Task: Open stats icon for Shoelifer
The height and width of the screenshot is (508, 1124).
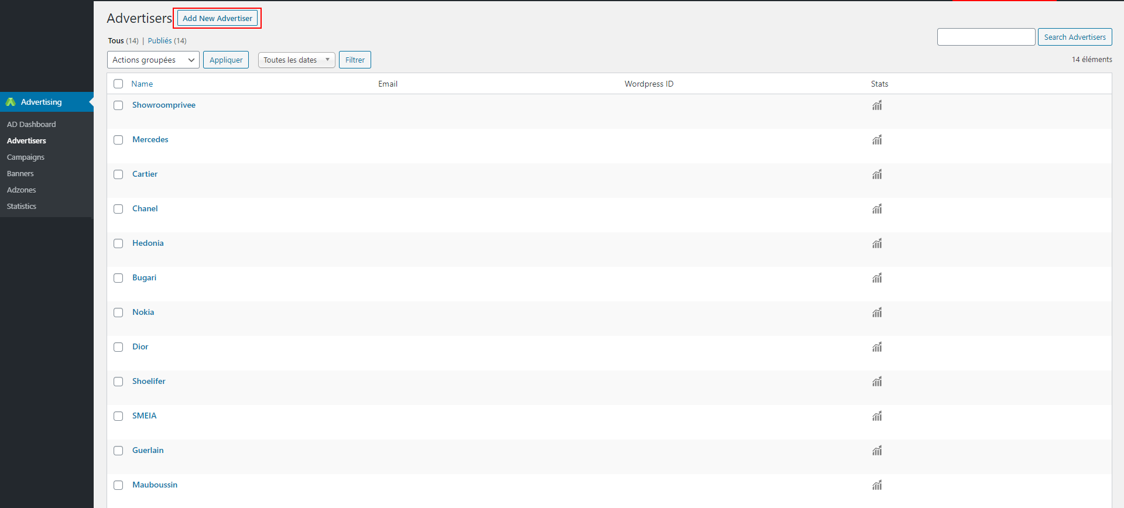Action: 877,382
